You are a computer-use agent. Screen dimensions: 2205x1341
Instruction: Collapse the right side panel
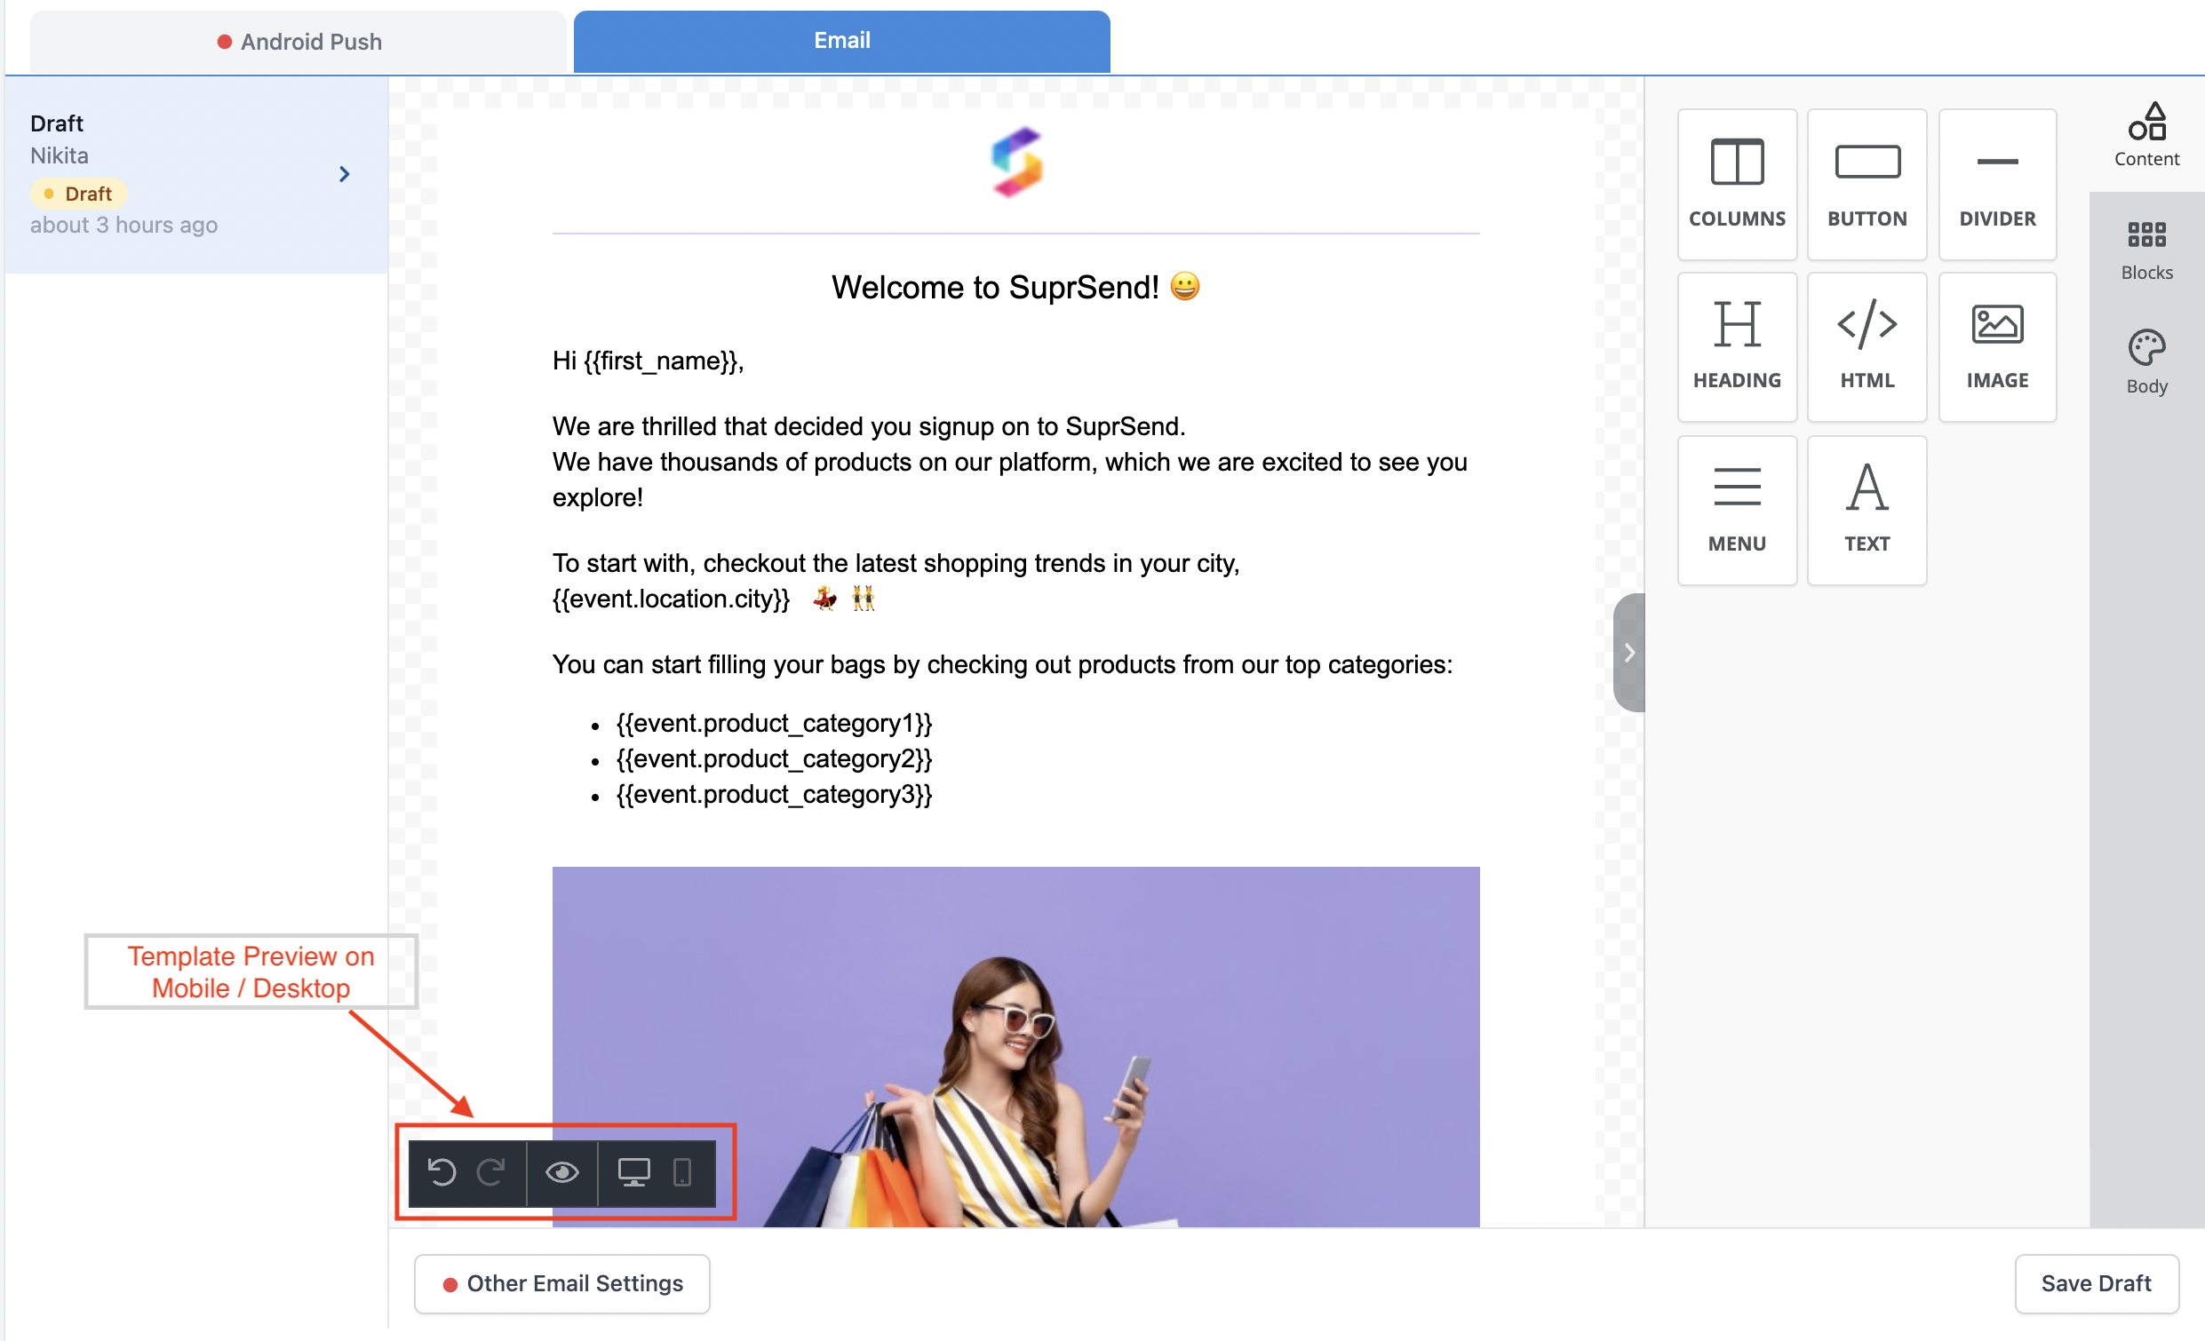1628,652
